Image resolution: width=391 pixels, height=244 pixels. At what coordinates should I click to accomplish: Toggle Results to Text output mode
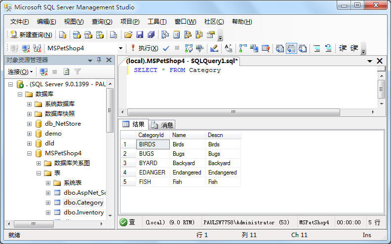click(x=280, y=48)
